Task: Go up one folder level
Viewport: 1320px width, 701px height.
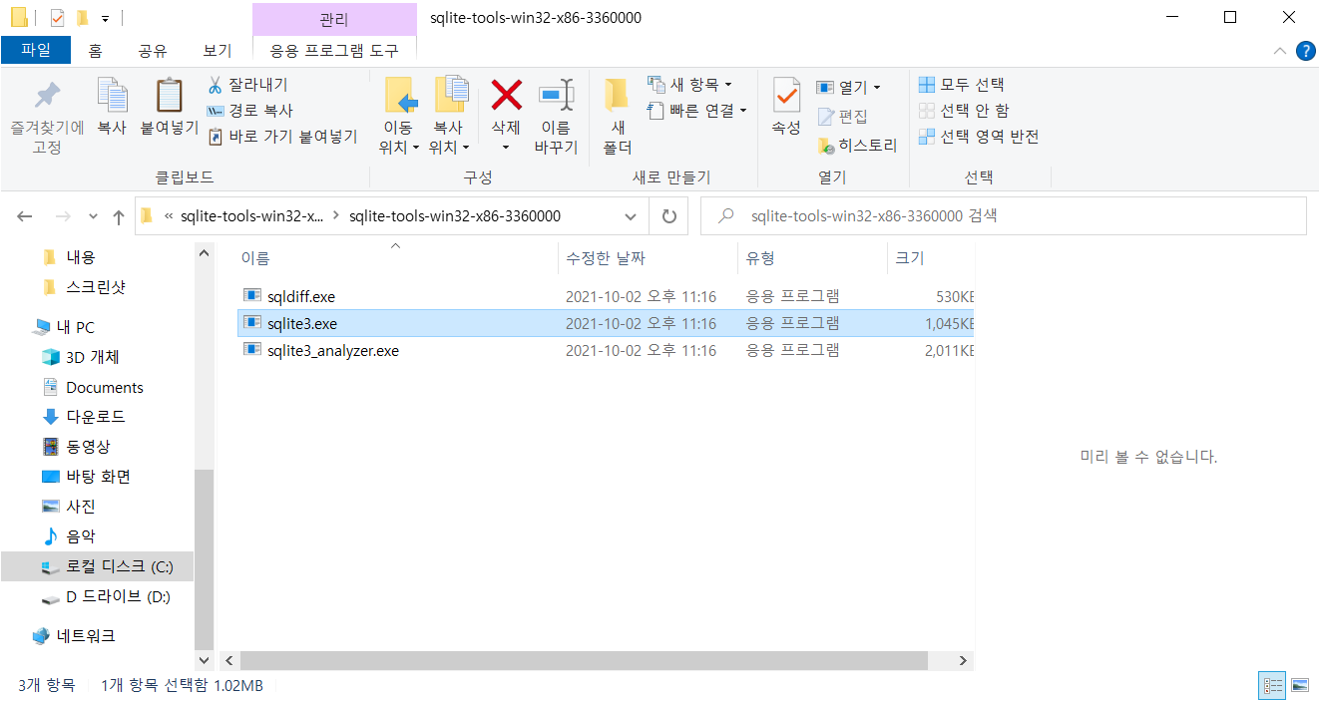Action: pos(119,216)
